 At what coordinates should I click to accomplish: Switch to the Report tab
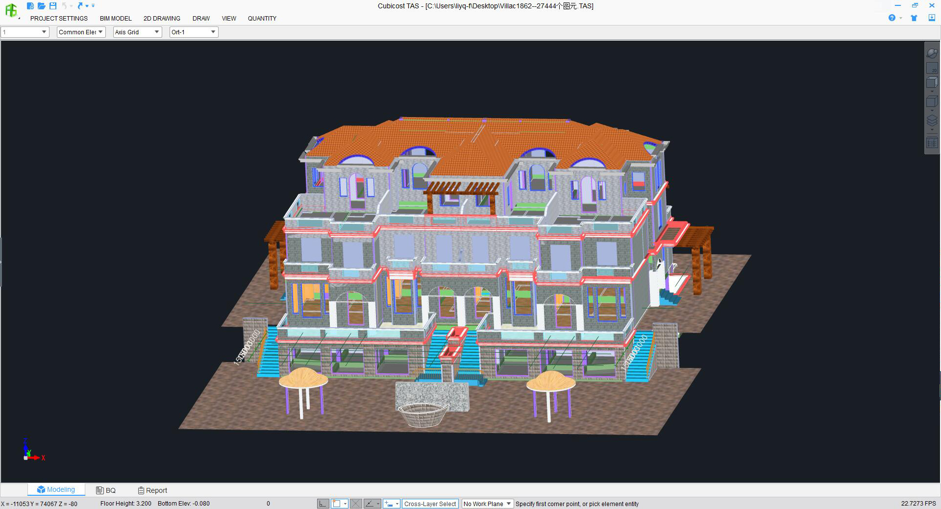152,490
